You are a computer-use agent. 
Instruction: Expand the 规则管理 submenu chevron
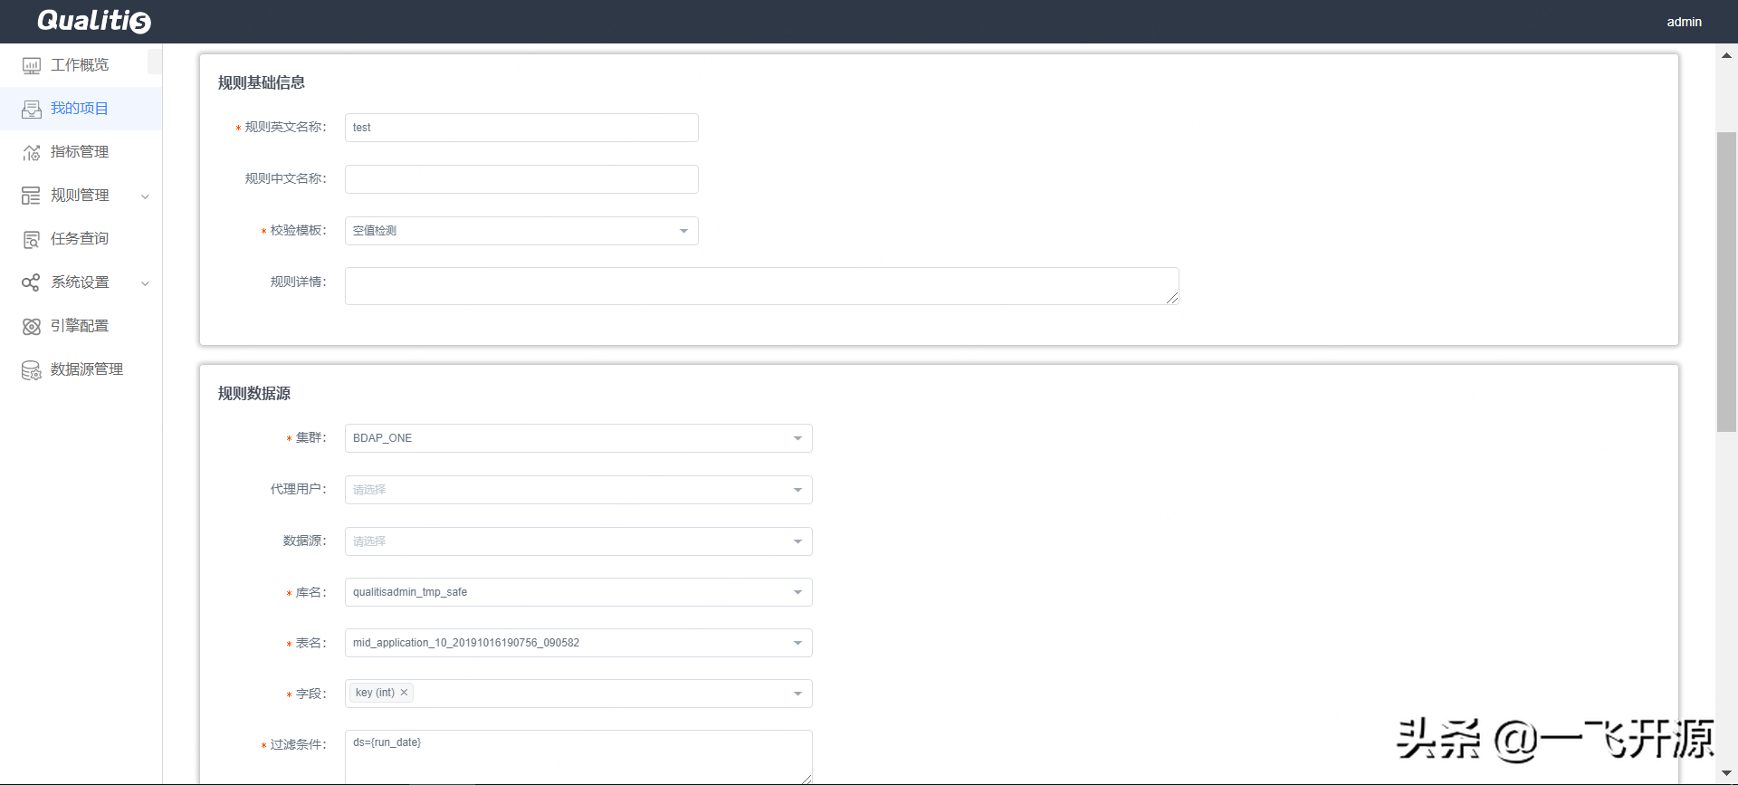tap(145, 196)
